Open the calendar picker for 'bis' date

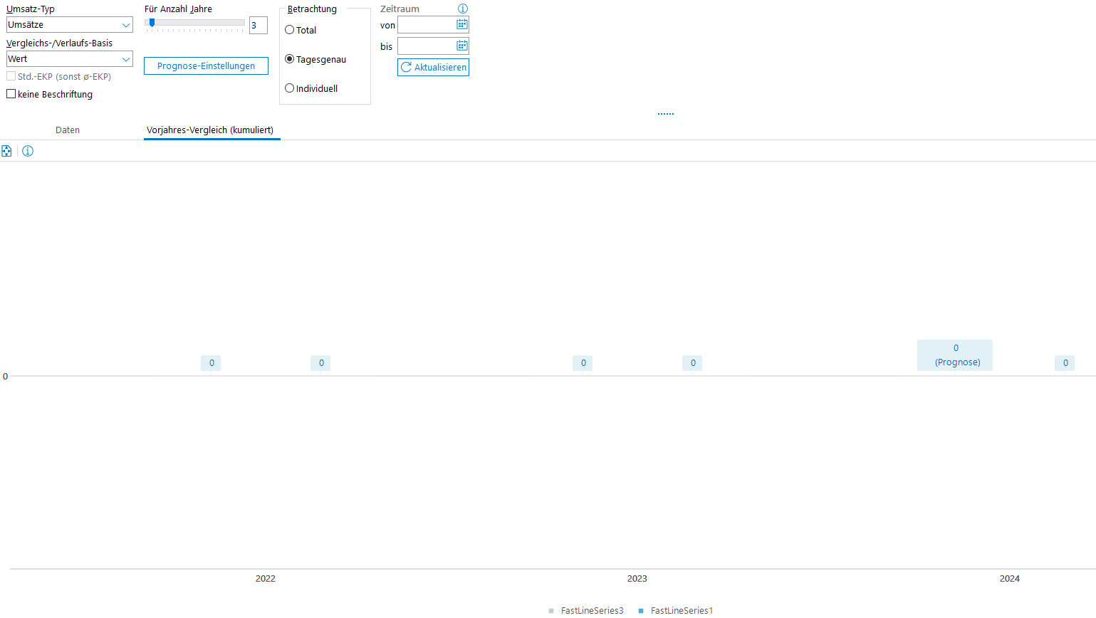pyautogui.click(x=461, y=46)
